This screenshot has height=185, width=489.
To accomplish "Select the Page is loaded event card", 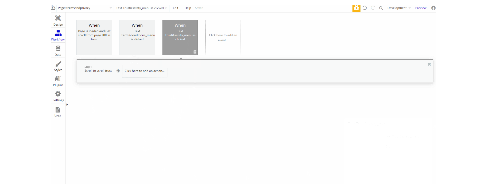I will 94,37.
